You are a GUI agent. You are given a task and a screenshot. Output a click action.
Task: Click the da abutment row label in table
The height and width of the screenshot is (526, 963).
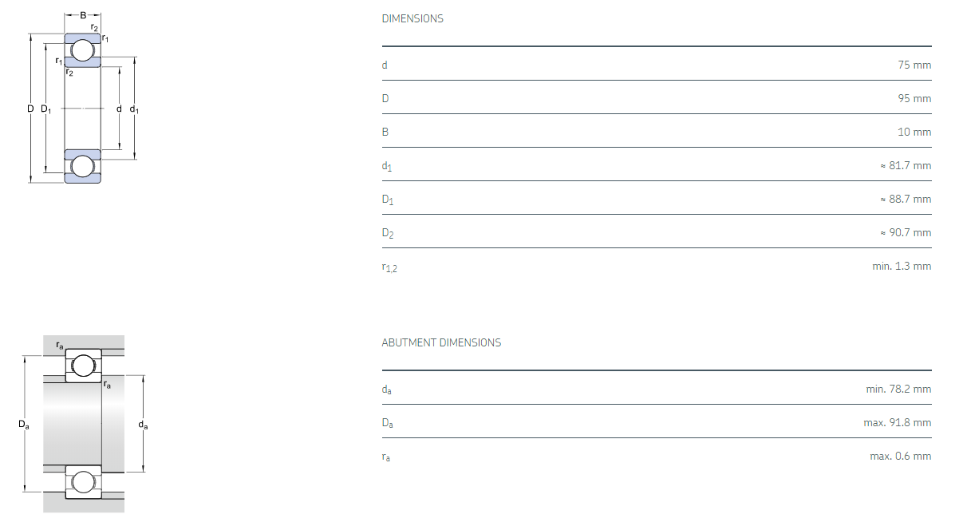(387, 390)
